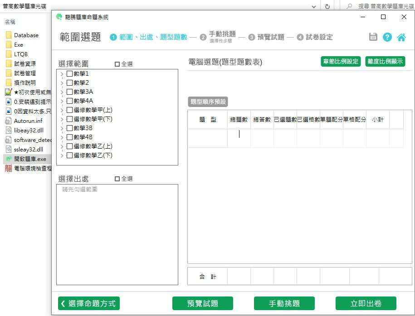
Task: Select the libeay32.dll file icon
Action: coord(9,130)
